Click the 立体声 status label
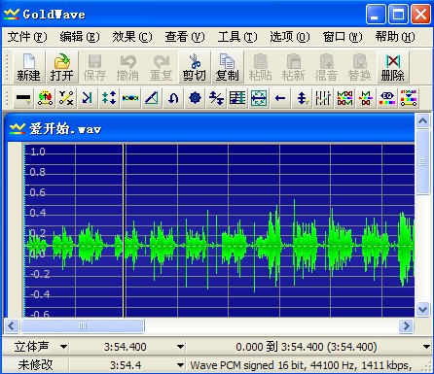This screenshot has height=374, width=434. coord(31,347)
